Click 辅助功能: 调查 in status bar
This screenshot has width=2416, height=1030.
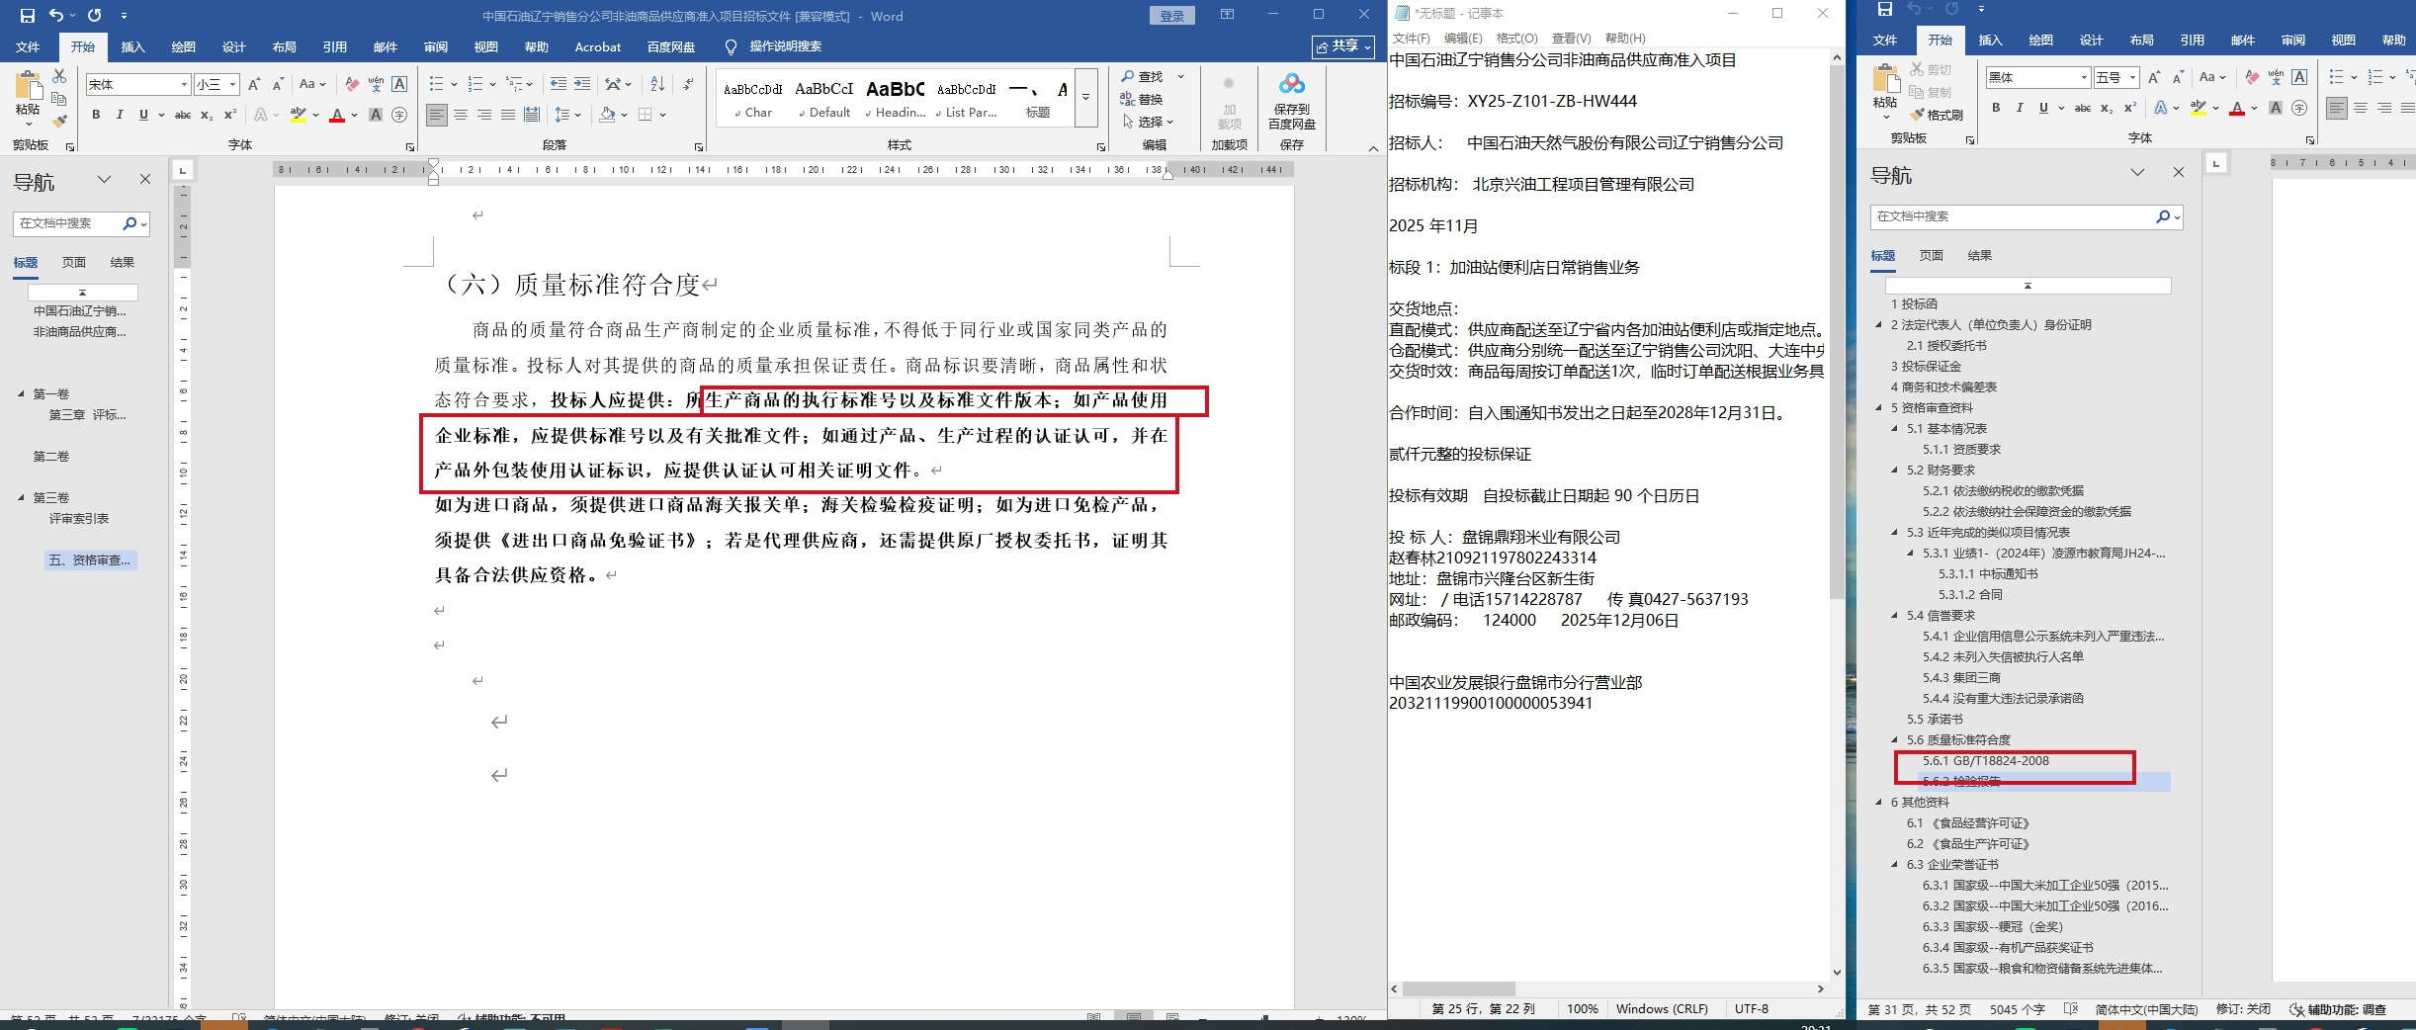(x=2338, y=1009)
